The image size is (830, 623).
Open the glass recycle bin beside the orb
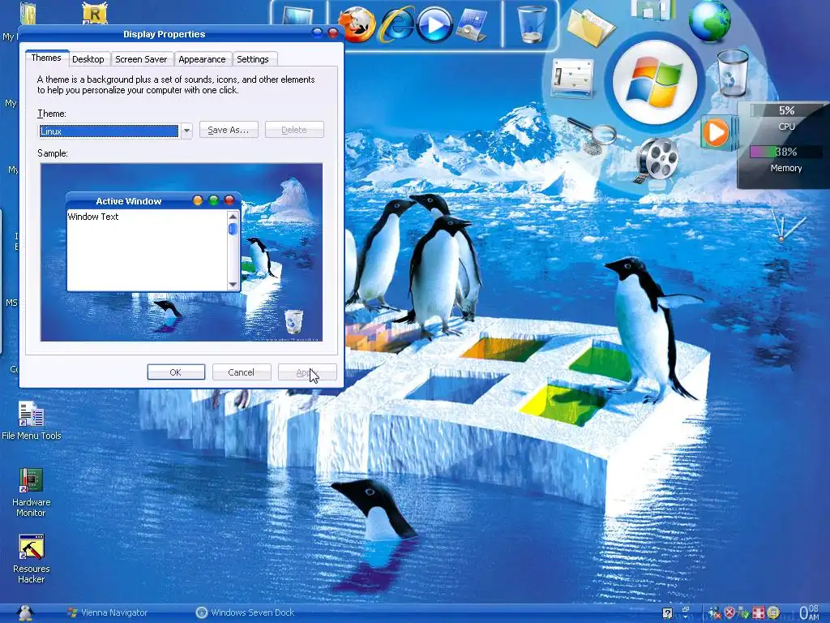pyautogui.click(x=733, y=73)
